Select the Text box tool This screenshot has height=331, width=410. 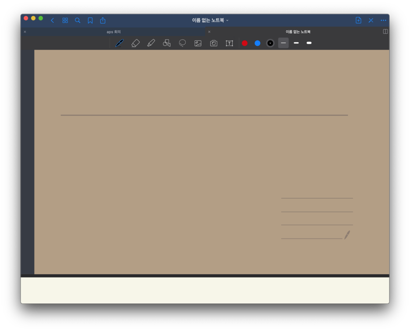pos(230,43)
